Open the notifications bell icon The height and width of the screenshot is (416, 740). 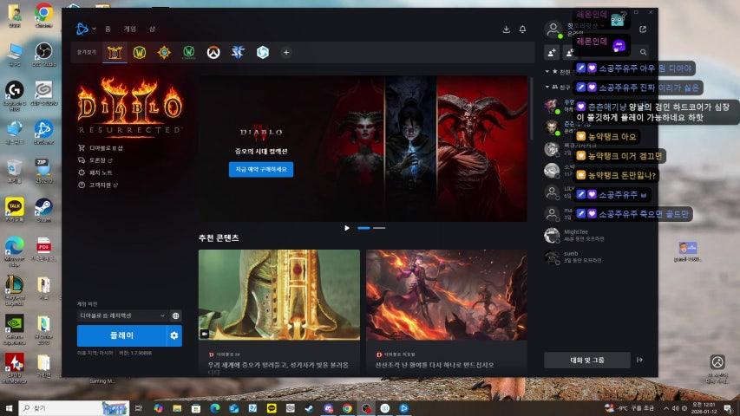click(522, 29)
